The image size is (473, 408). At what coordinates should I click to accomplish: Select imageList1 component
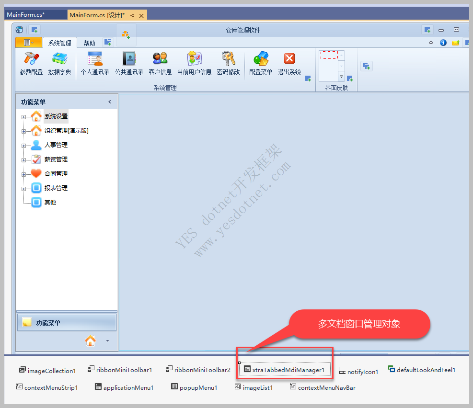click(x=254, y=387)
